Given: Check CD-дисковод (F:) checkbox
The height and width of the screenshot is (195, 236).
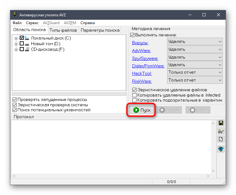Looking at the screenshot, I should click(22, 49).
